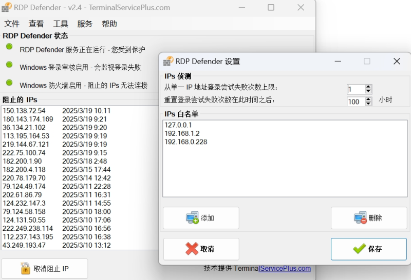Maximize the main RDP Defender window
This screenshot has height=280, width=411.
pos(271,7)
